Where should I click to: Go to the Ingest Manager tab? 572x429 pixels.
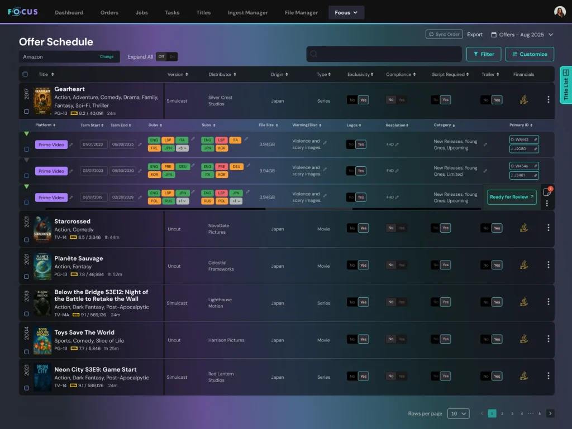tap(247, 12)
